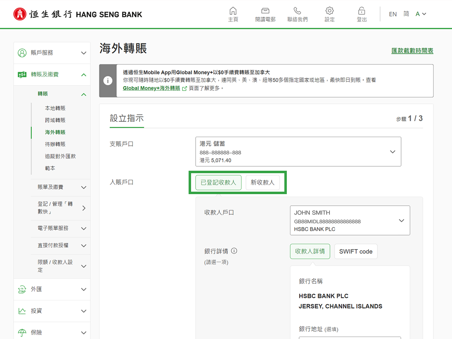
Task: Select Pending Transfers in sidebar menu
Action: click(x=55, y=144)
